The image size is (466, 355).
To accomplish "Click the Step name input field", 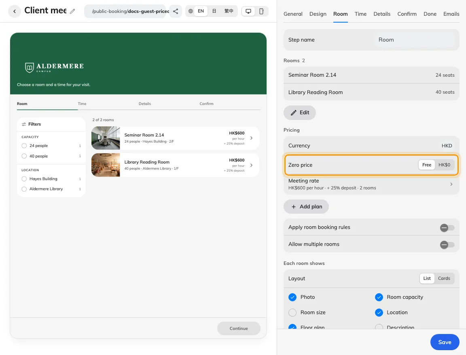I will (x=415, y=40).
